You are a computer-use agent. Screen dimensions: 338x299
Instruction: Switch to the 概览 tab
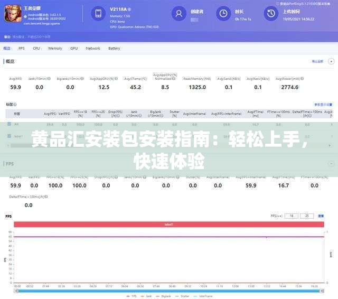point(7,48)
